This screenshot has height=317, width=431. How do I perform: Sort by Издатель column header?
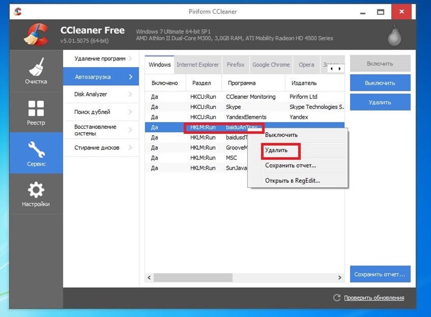(x=315, y=83)
